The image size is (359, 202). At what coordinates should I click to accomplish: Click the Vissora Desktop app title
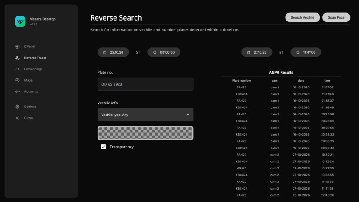coord(43,19)
